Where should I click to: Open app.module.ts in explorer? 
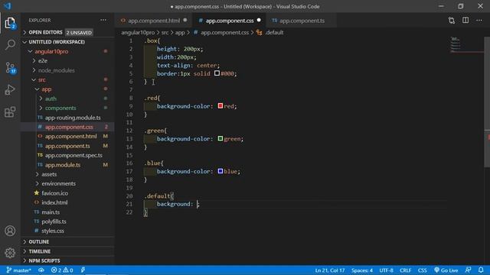coord(63,165)
